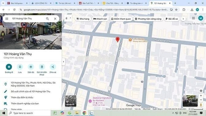Click the search magnifier icon
The width and height of the screenshot is (206, 116).
[48, 19]
